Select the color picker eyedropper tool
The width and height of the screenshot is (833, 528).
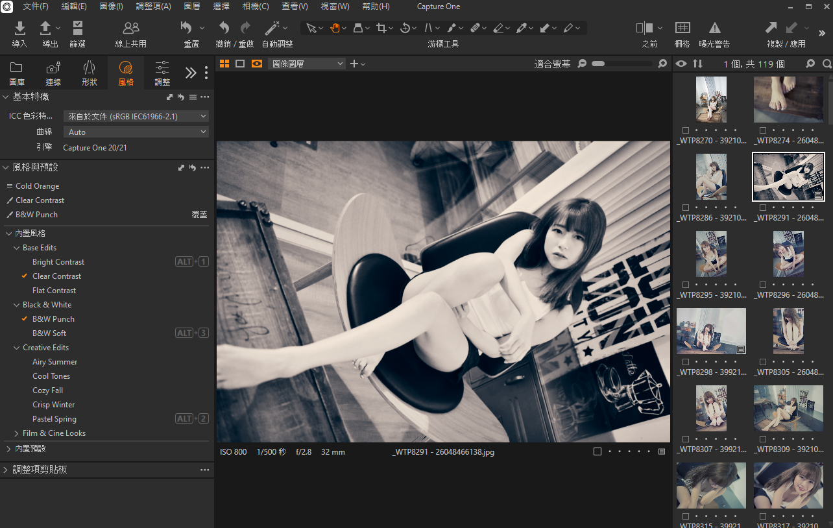pyautogui.click(x=521, y=28)
